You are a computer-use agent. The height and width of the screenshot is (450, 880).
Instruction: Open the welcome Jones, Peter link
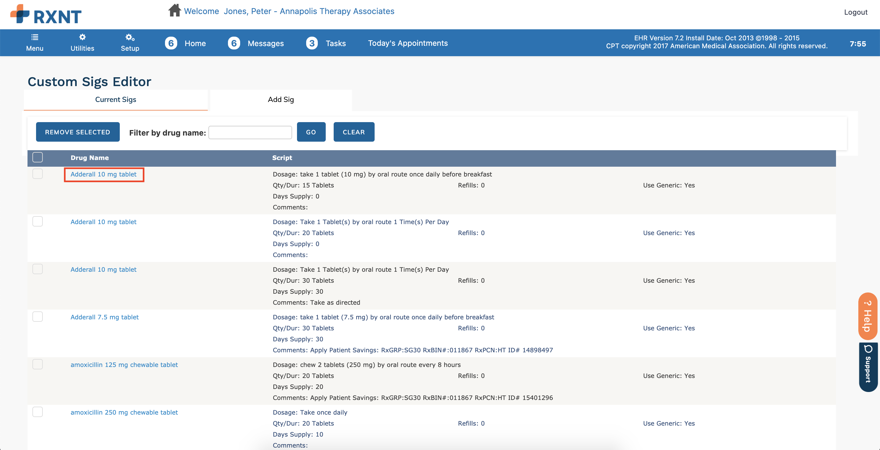tap(289, 11)
